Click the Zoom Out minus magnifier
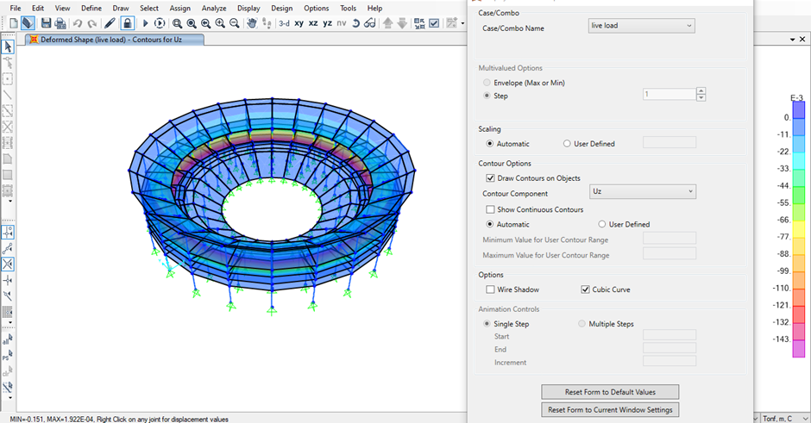 235,23
